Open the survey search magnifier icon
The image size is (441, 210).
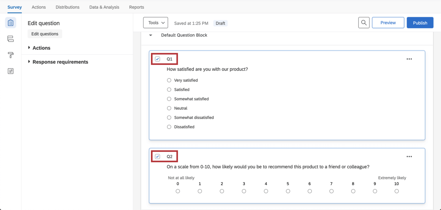tap(363, 22)
